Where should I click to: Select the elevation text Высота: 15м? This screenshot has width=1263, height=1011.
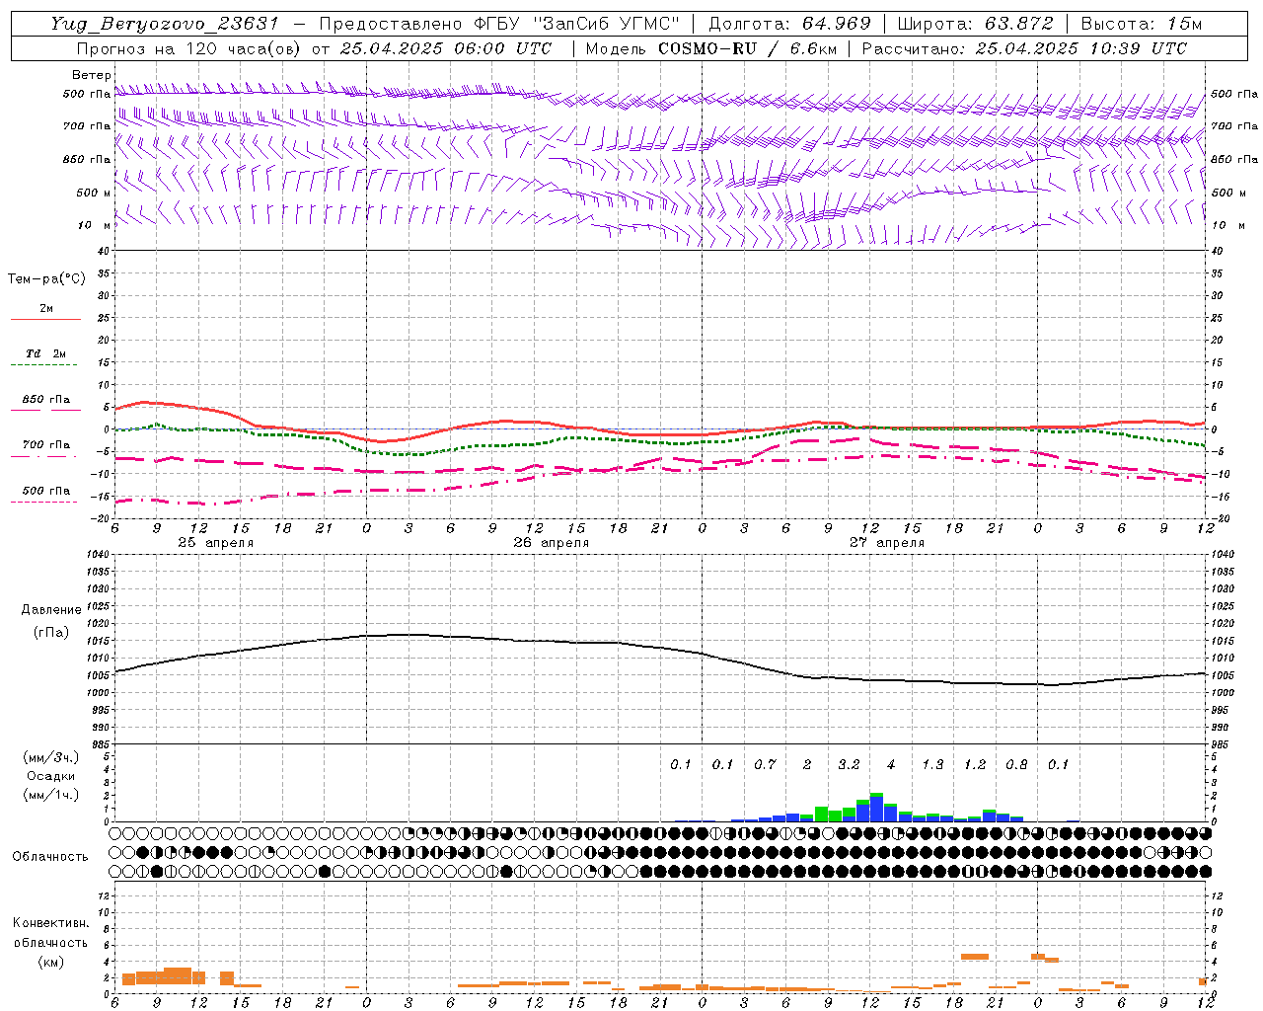click(1142, 24)
